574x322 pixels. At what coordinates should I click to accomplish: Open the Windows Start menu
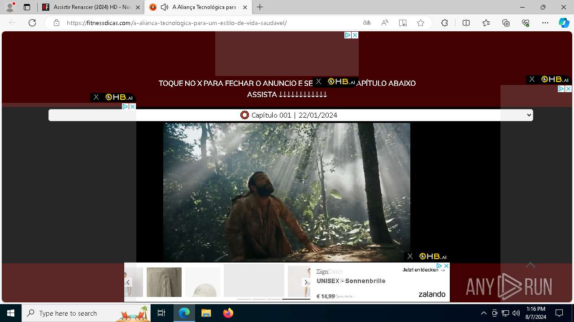[x=11, y=313]
